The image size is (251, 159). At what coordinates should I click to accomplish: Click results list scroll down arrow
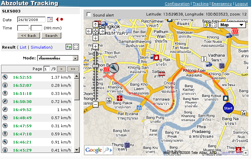(77, 150)
